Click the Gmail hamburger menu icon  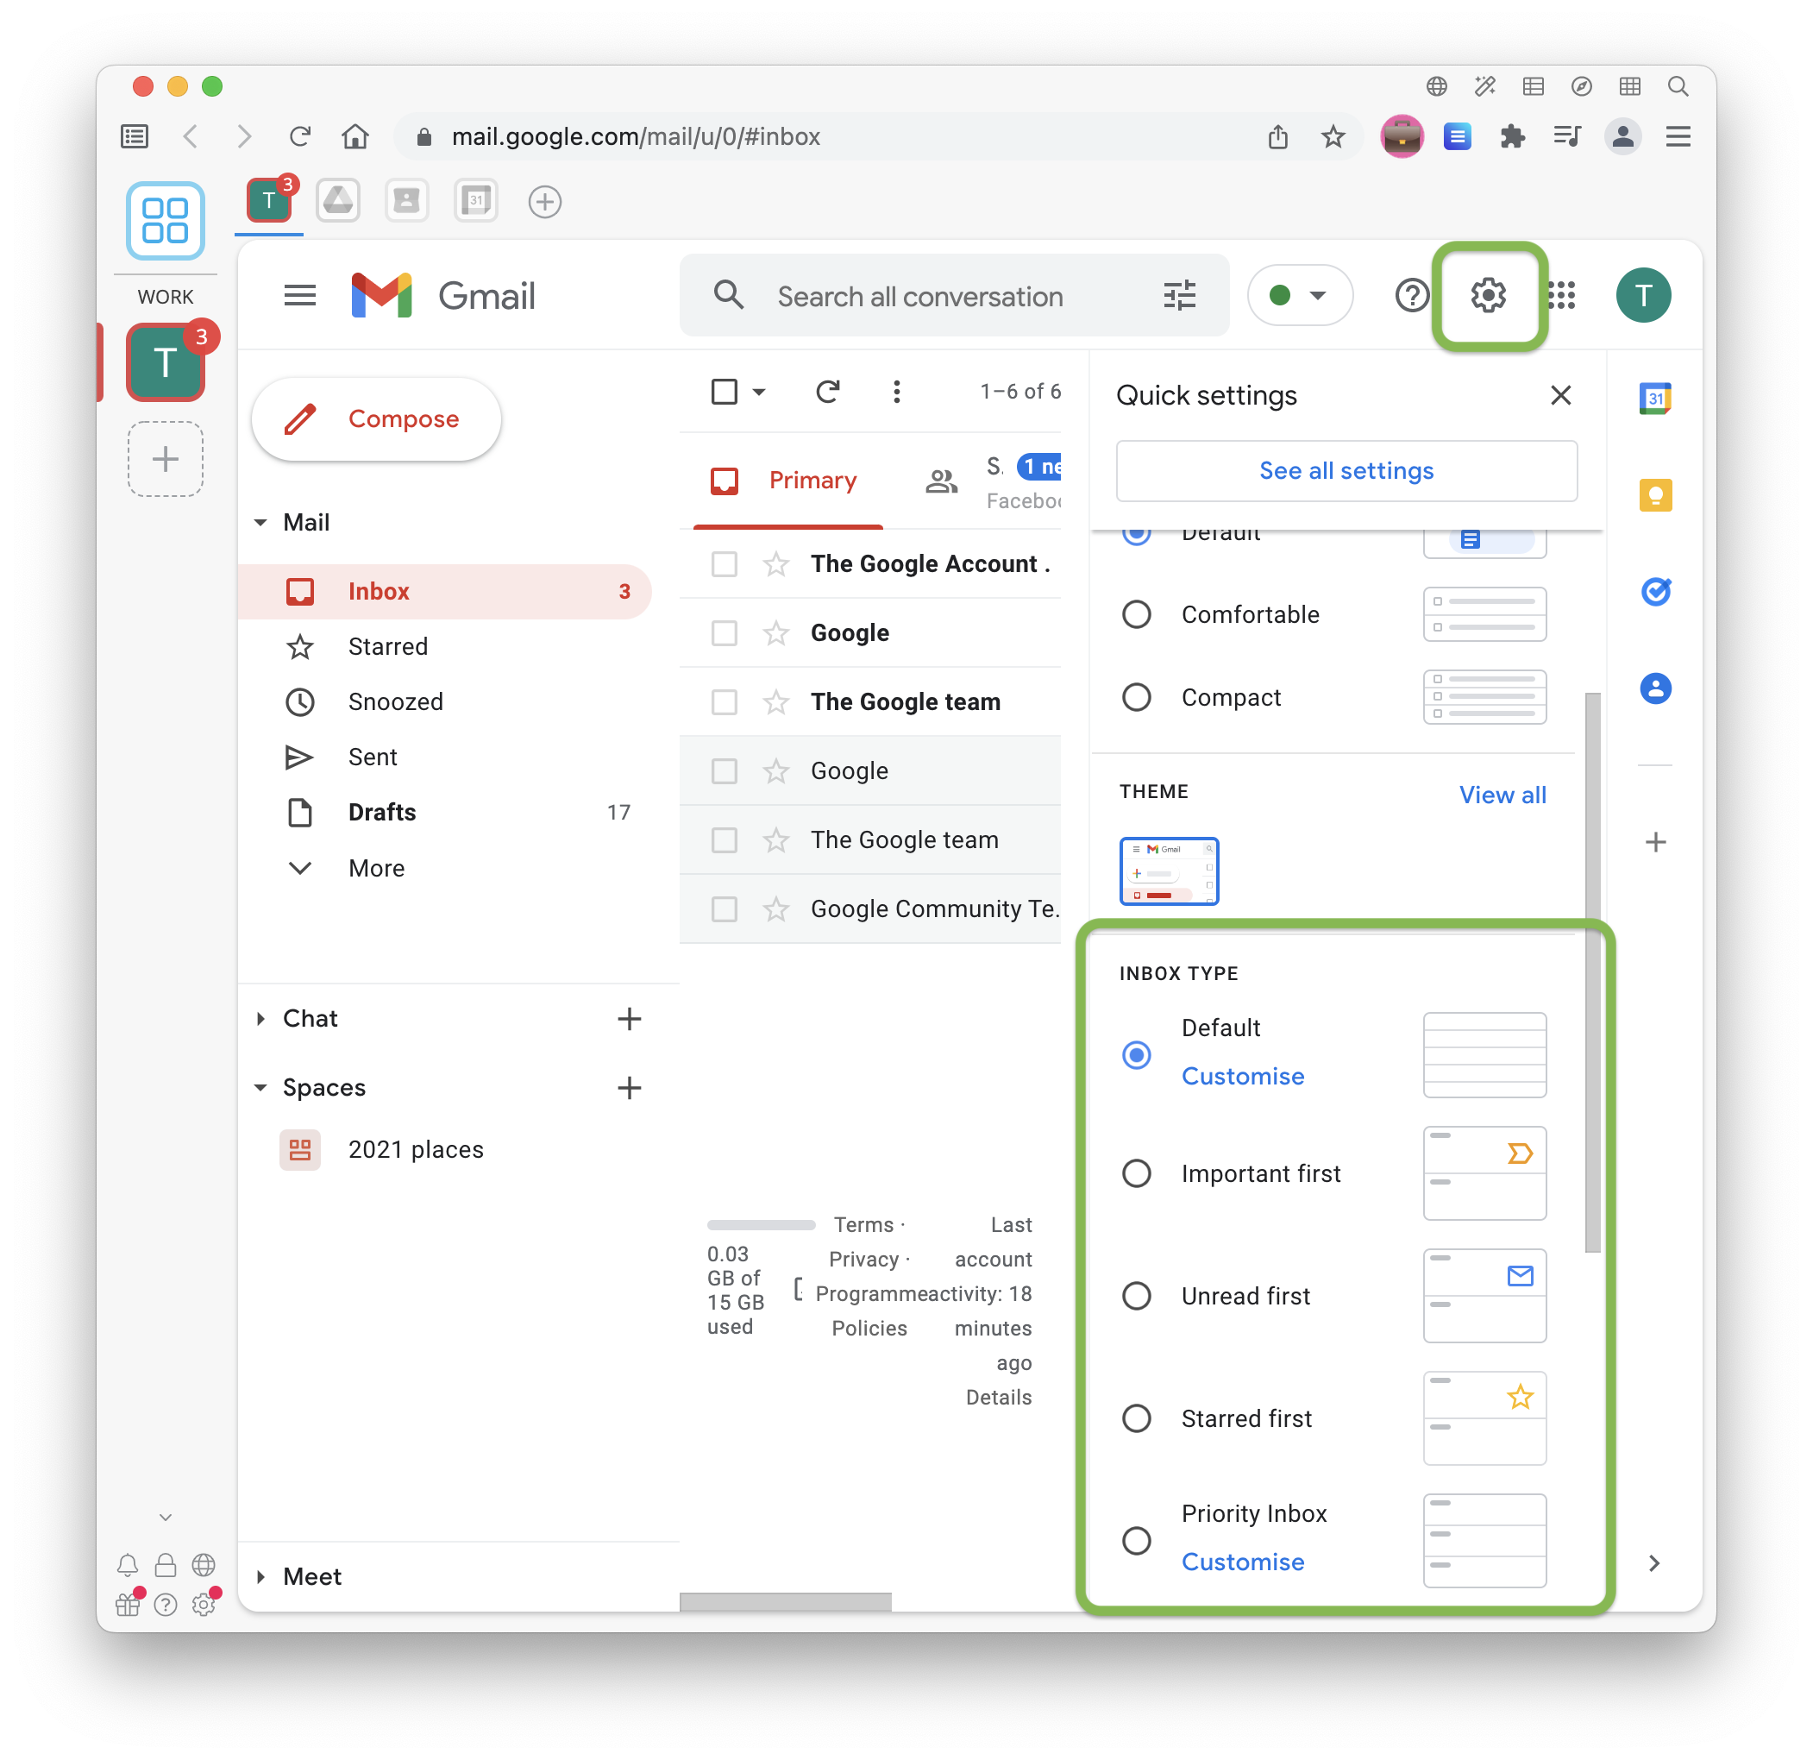[299, 295]
